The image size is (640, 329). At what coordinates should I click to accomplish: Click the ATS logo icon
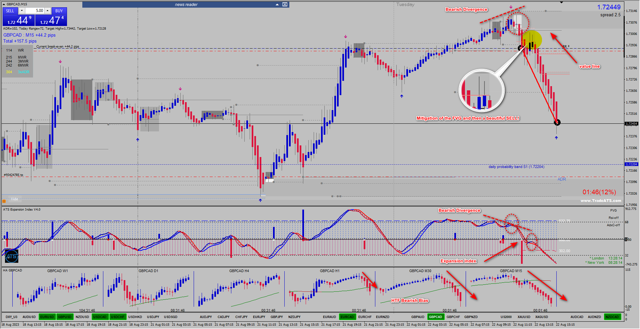coord(12,256)
